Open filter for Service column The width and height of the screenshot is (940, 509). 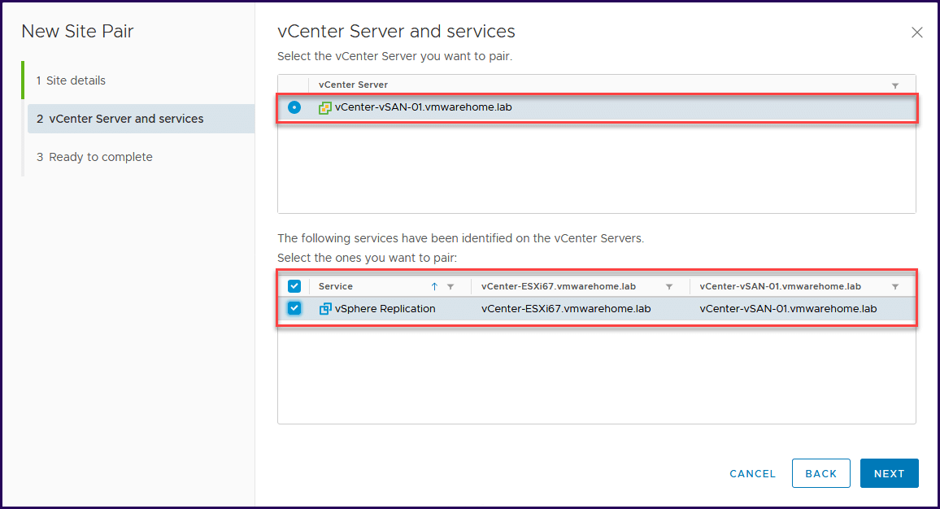point(450,287)
